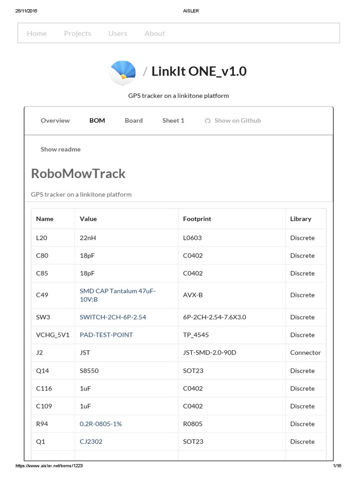357x477 pixels.
Task: Select the Q14 name cell
Action: click(53, 370)
